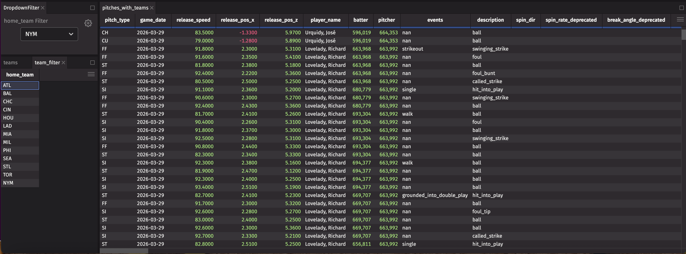
Task: Maximize the pitches_with_teams panel
Action: [x=681, y=8]
